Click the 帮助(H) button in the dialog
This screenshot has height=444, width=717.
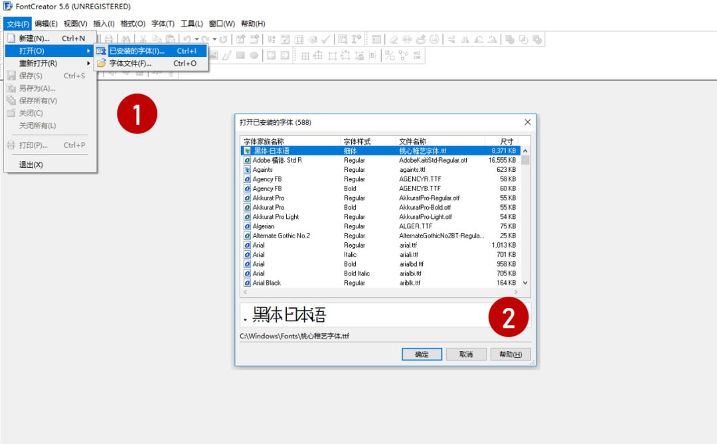511,354
